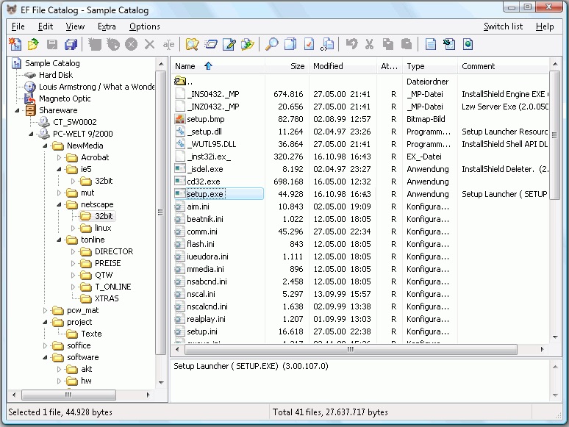This screenshot has height=427, width=569.
Task: Open the Options menu
Action: click(x=145, y=26)
